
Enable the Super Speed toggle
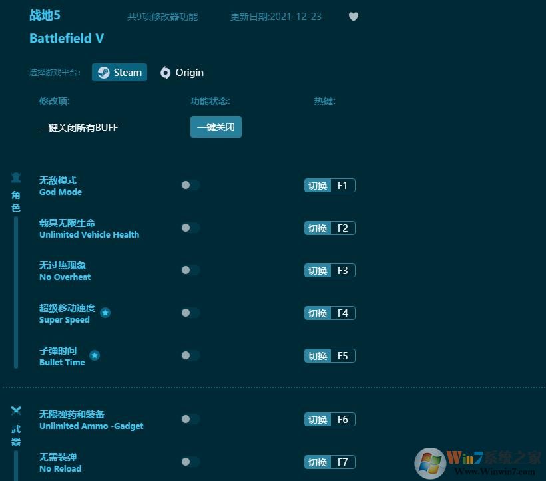190,313
